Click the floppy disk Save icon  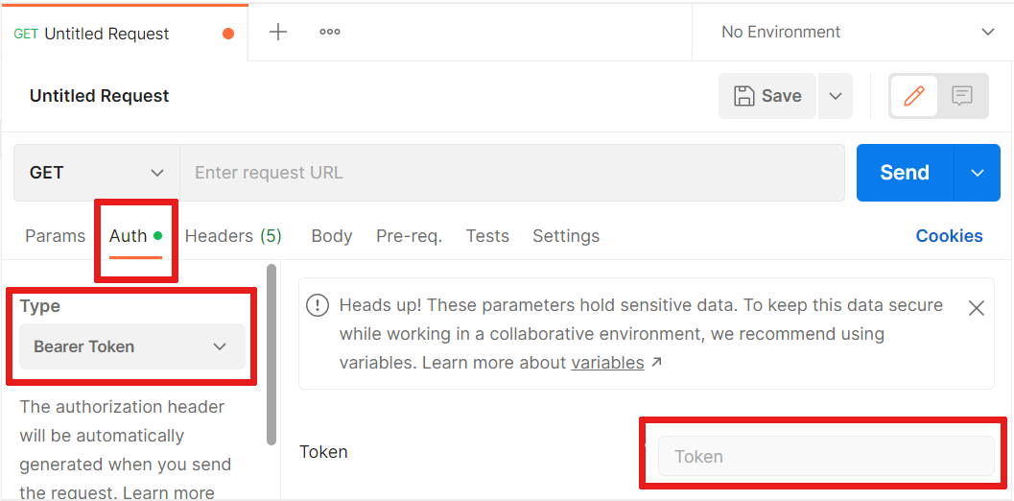pyautogui.click(x=744, y=96)
